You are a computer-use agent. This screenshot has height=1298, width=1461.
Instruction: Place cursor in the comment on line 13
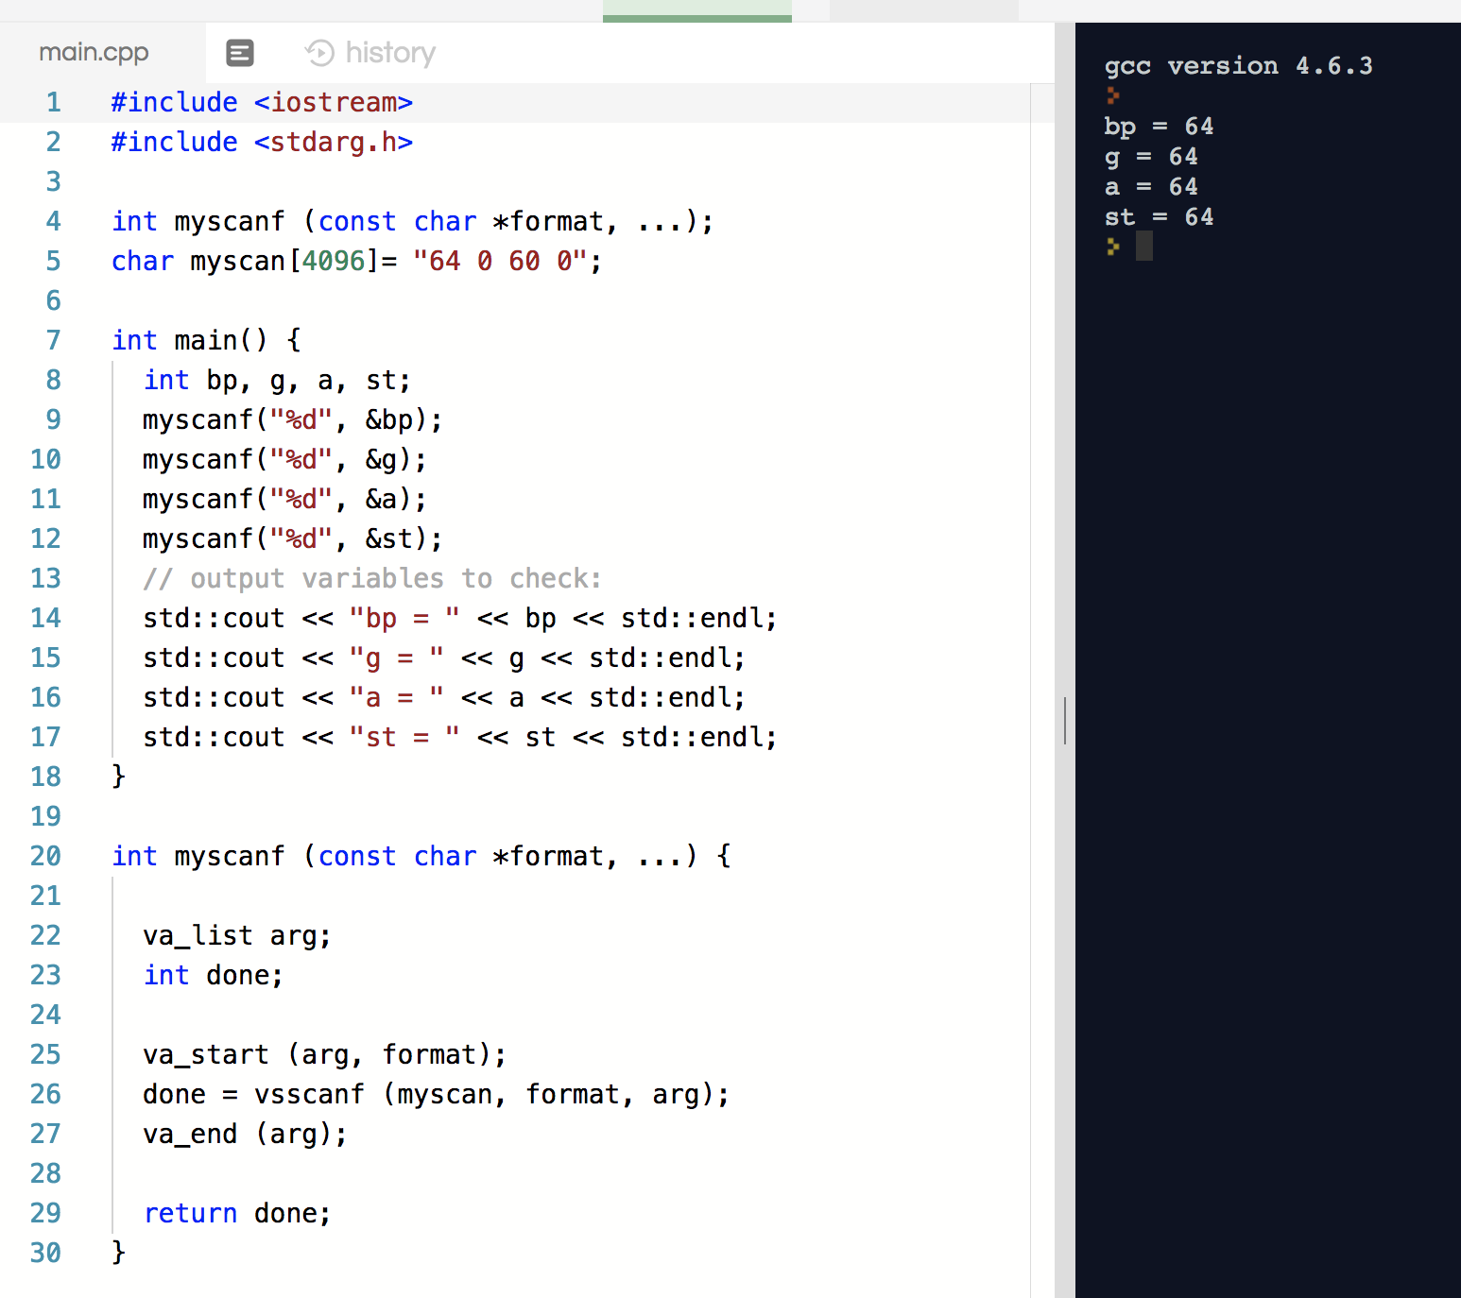[371, 578]
